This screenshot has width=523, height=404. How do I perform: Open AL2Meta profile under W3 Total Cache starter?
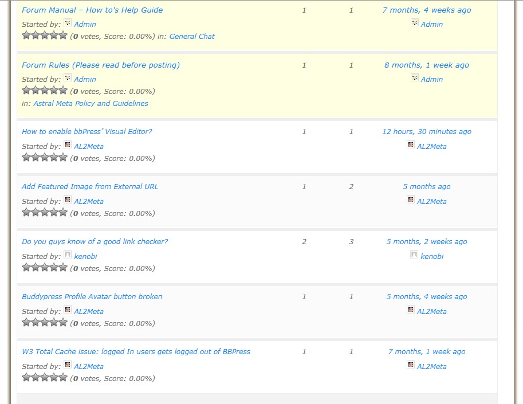coord(89,367)
